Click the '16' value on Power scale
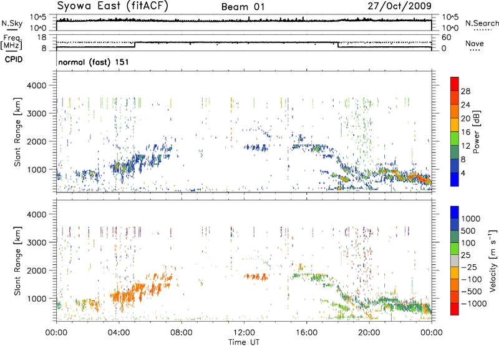This screenshot has width=499, height=346. click(x=465, y=132)
